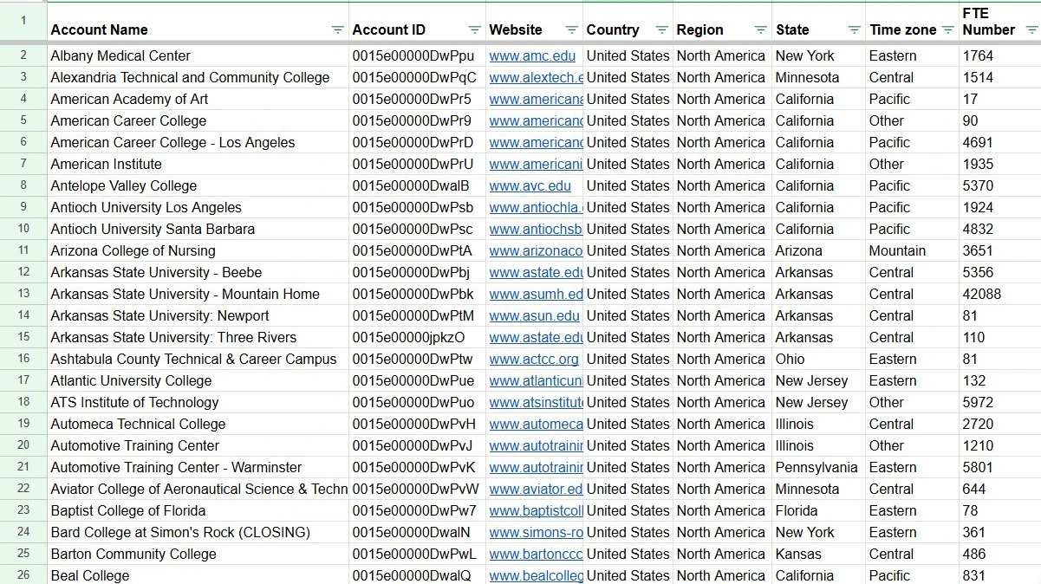The width and height of the screenshot is (1041, 584).
Task: Select the Account Name header cell
Action: [x=198, y=22]
